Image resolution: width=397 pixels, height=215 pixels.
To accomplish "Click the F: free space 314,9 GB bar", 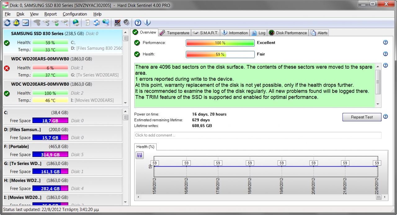I will pos(50,154).
